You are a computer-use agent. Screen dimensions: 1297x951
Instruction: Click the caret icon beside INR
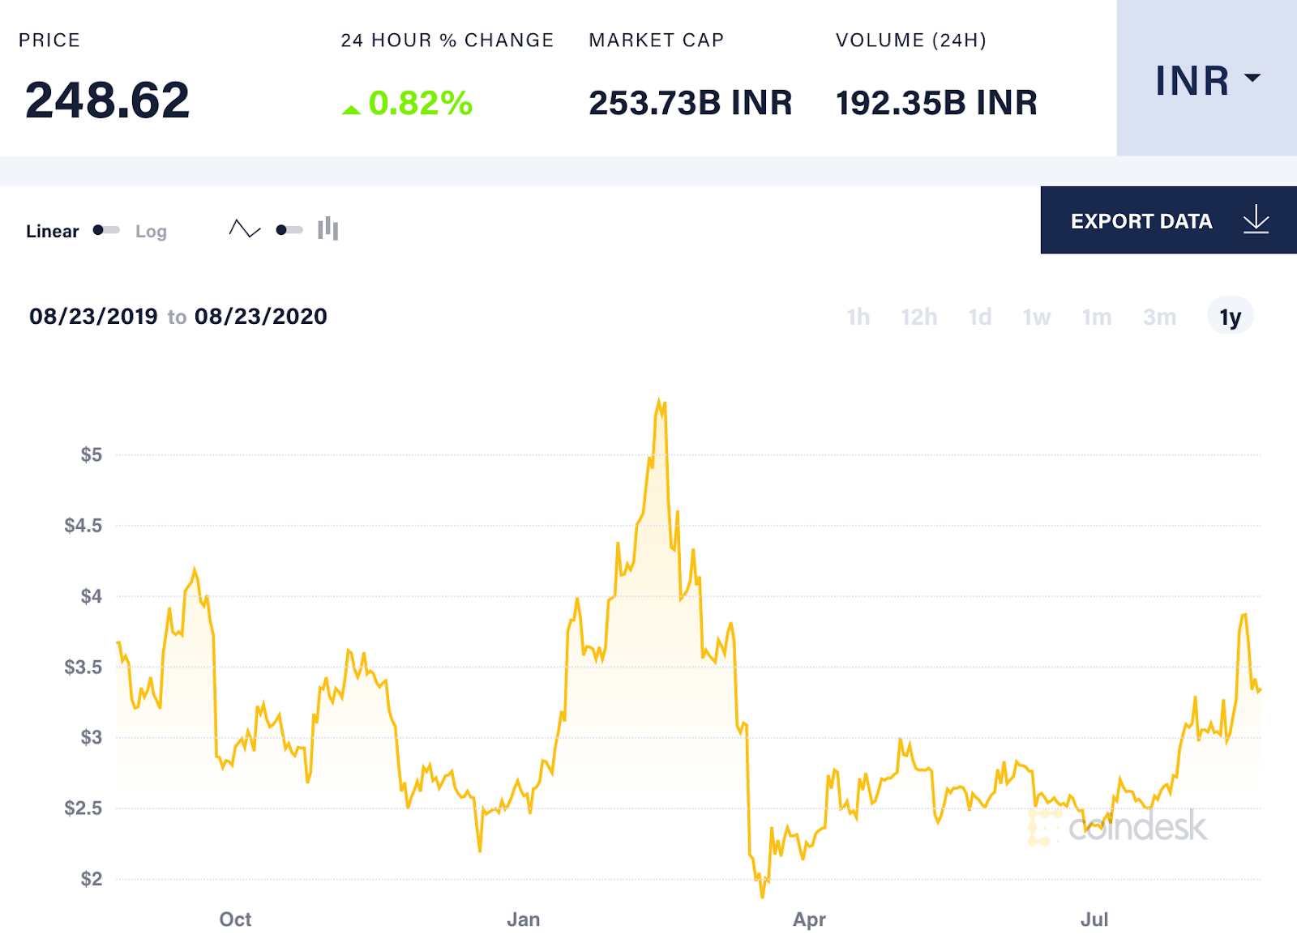[x=1253, y=77]
